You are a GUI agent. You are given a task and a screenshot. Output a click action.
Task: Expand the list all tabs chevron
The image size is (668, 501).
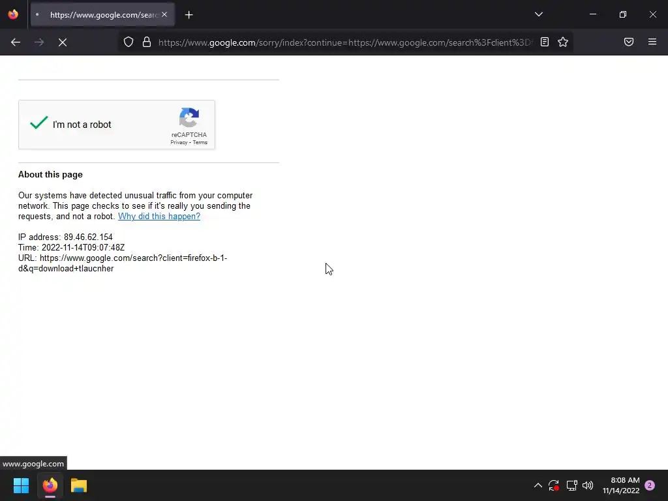click(x=538, y=14)
